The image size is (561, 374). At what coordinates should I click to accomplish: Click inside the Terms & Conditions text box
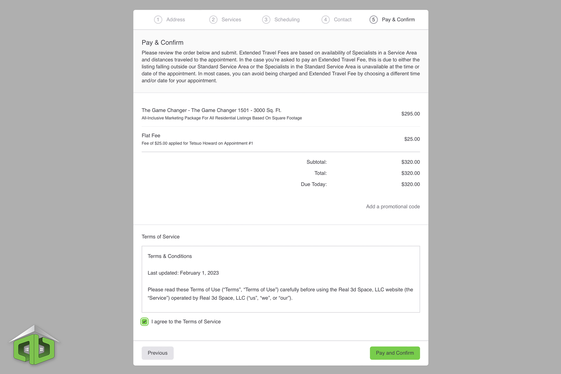click(x=281, y=279)
